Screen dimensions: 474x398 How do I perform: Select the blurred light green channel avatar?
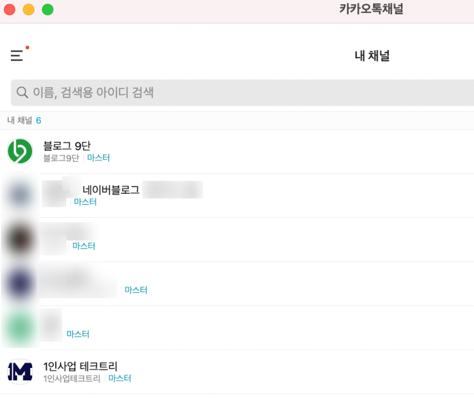20,328
